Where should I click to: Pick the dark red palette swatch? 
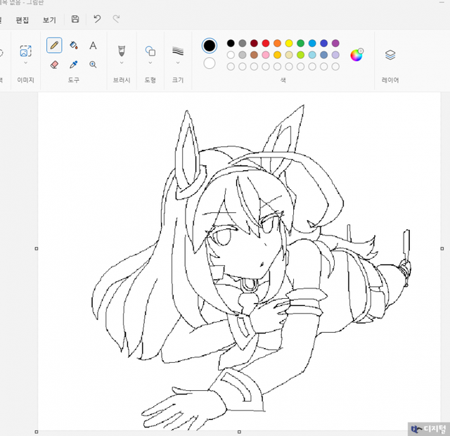[254, 44]
